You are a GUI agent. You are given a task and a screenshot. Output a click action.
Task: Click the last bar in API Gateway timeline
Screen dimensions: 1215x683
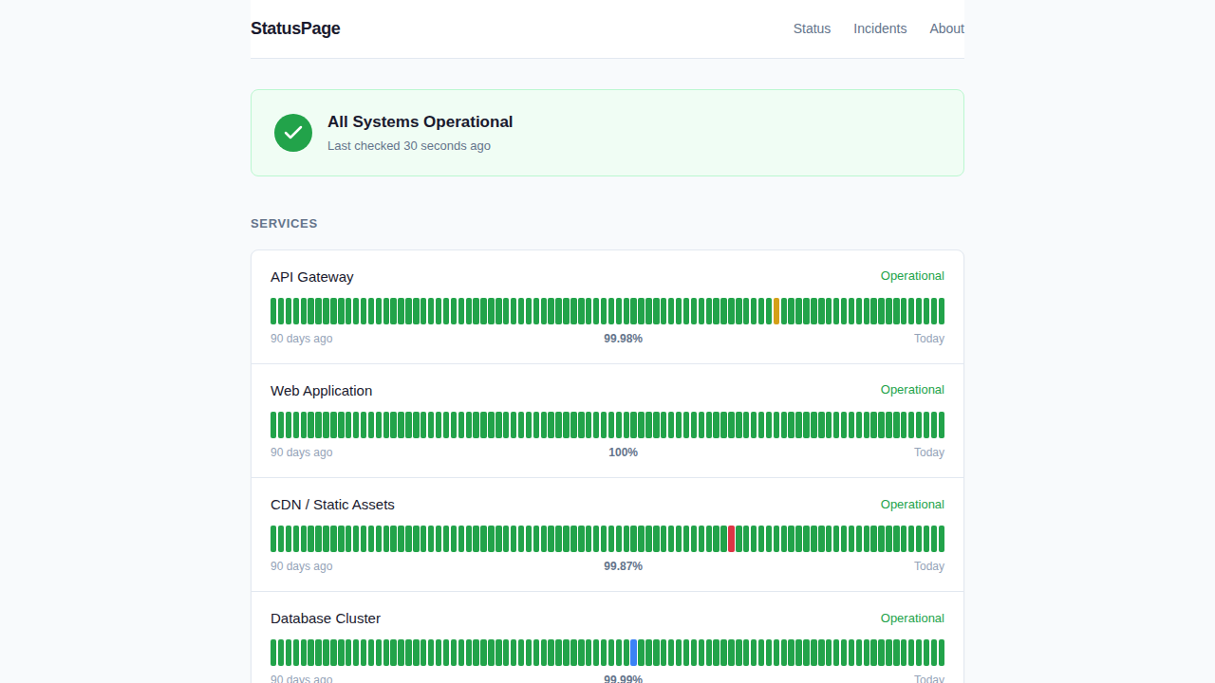[941, 311]
